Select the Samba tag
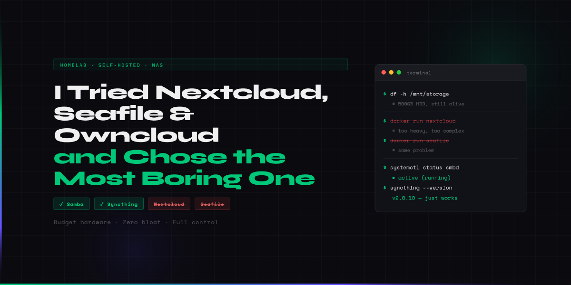This screenshot has width=571, height=285. [x=72, y=204]
